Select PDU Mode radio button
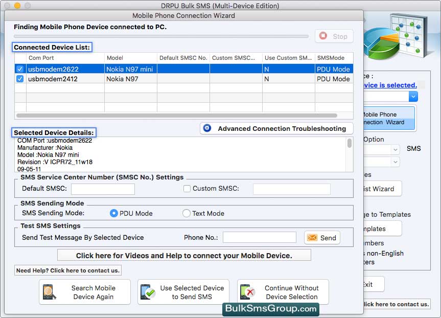Image resolution: width=441 pixels, height=318 pixels. click(x=113, y=213)
